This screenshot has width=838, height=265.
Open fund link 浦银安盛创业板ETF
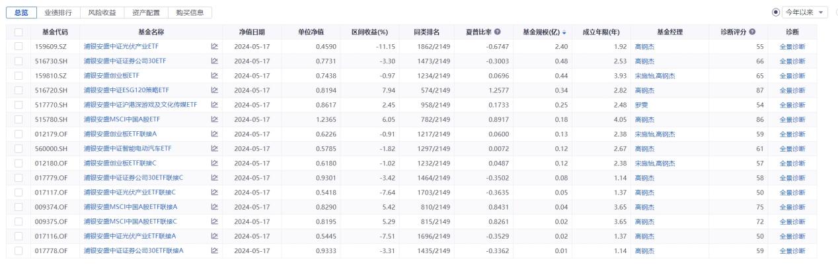point(111,76)
